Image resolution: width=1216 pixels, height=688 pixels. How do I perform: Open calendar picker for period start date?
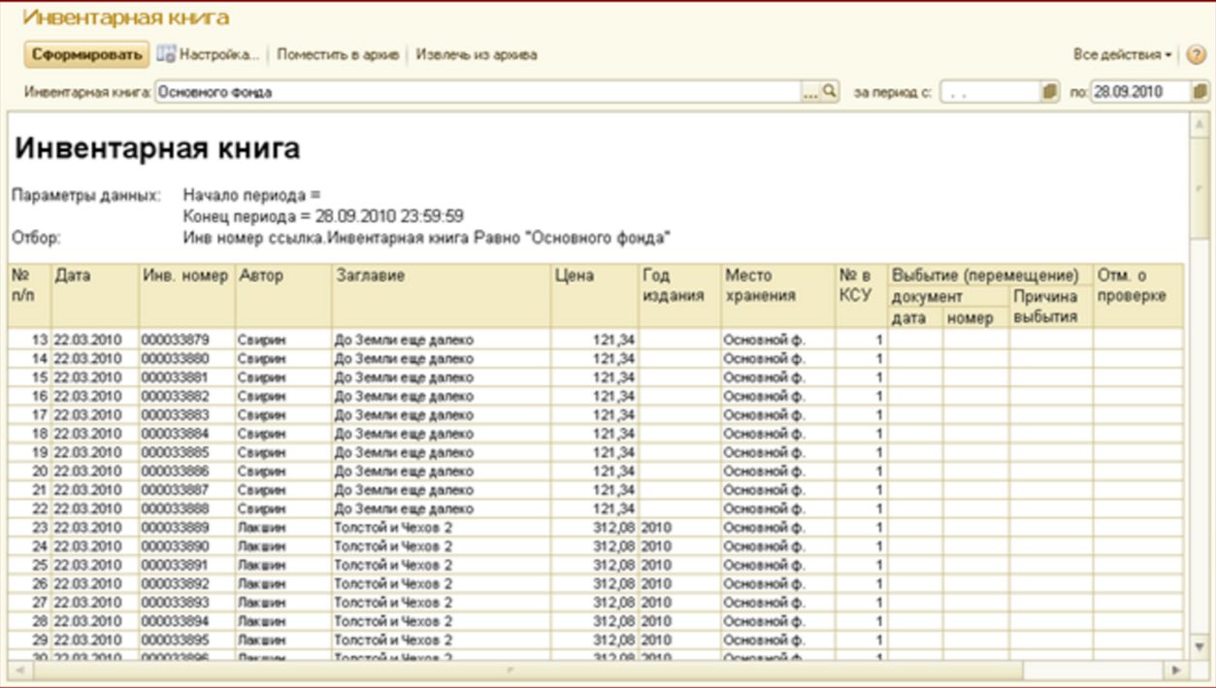pos(1049,92)
